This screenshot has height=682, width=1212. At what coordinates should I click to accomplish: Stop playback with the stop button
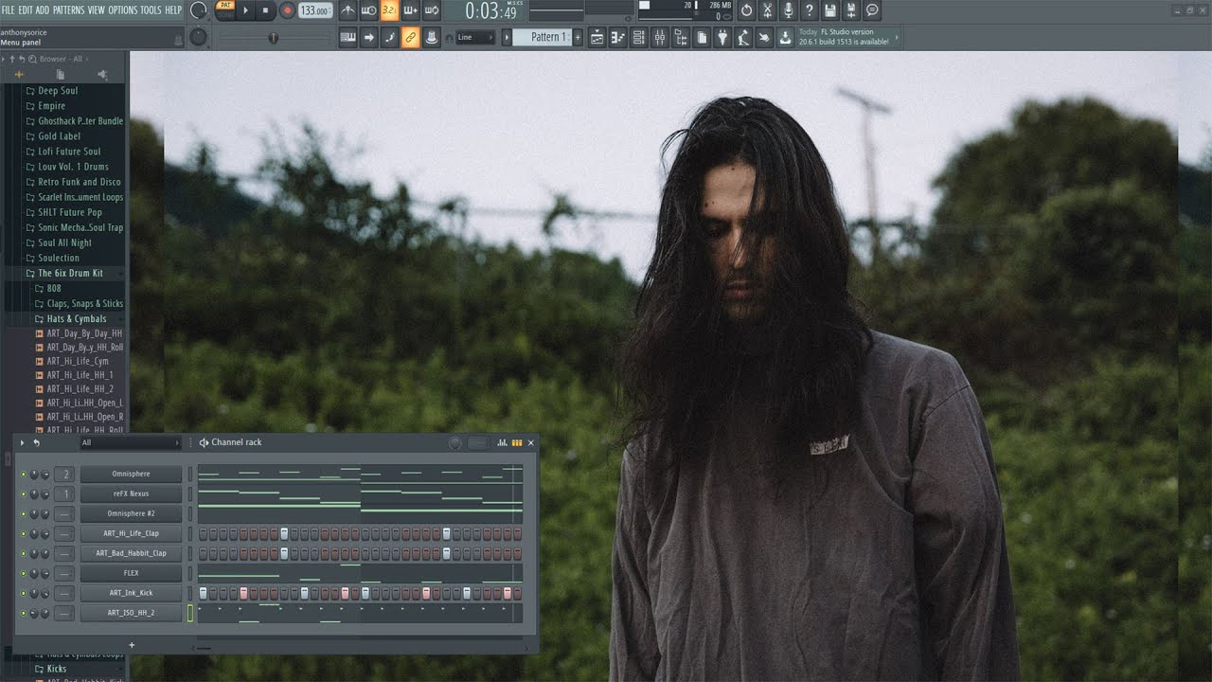coord(266,10)
